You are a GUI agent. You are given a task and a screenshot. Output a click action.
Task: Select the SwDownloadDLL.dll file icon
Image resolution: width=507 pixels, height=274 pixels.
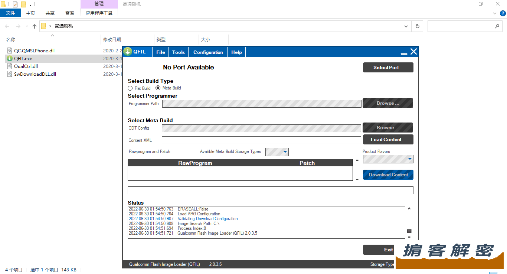point(10,74)
